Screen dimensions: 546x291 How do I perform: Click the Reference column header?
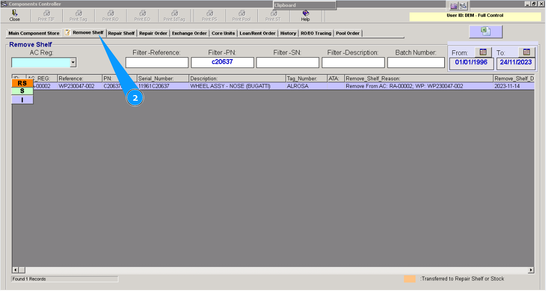point(80,79)
